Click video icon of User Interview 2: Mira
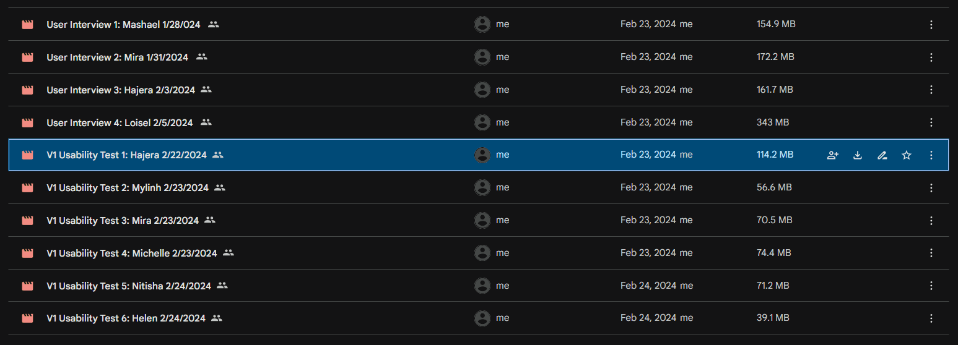 pos(27,57)
